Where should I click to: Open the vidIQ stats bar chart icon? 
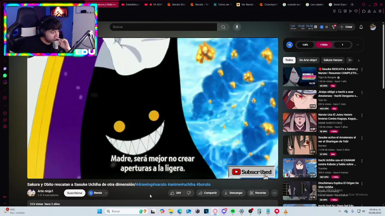pyautogui.click(x=316, y=27)
